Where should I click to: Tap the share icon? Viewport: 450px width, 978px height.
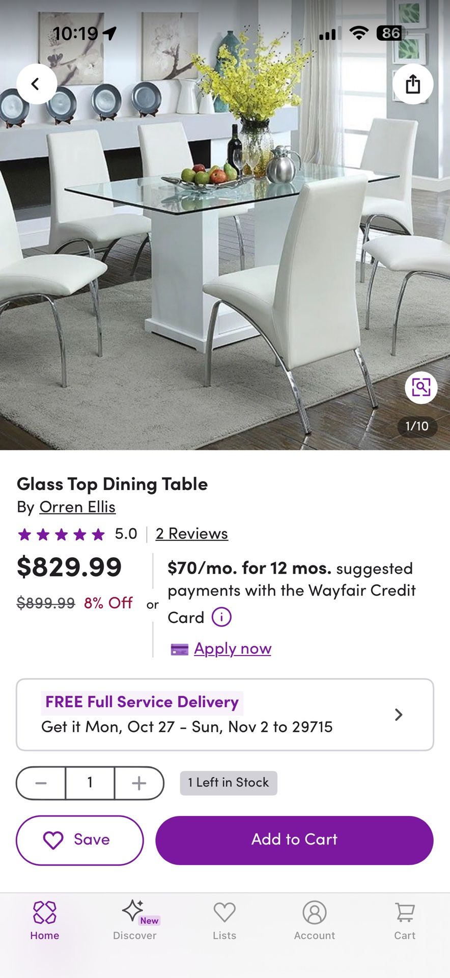[412, 84]
